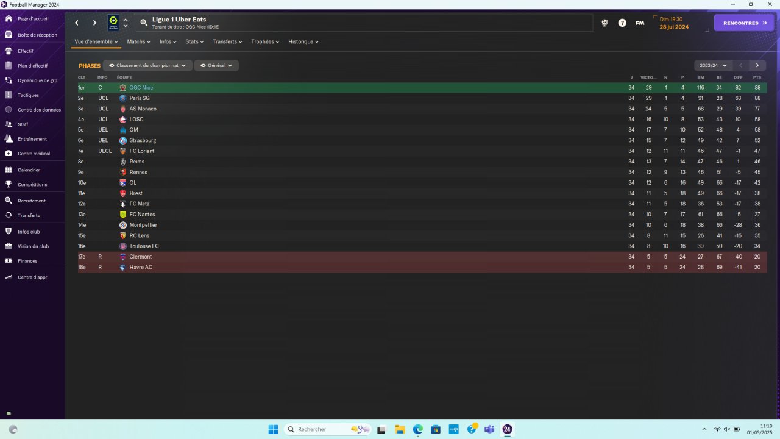Open the Recrutement screen
The image size is (780, 439).
(x=32, y=201)
